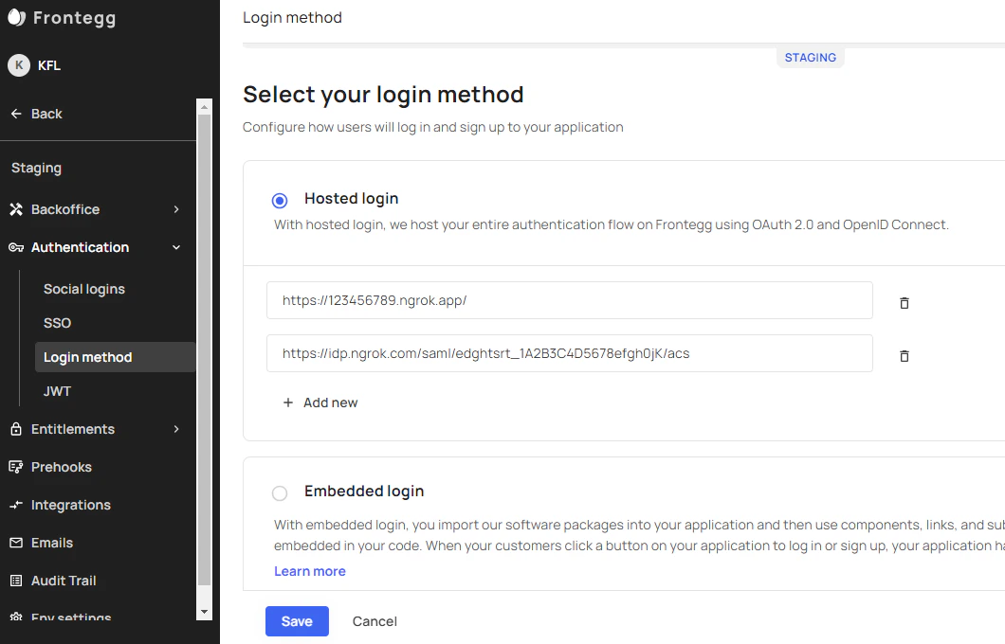Select the Embedded login radio button
The image size is (1005, 644).
point(279,492)
